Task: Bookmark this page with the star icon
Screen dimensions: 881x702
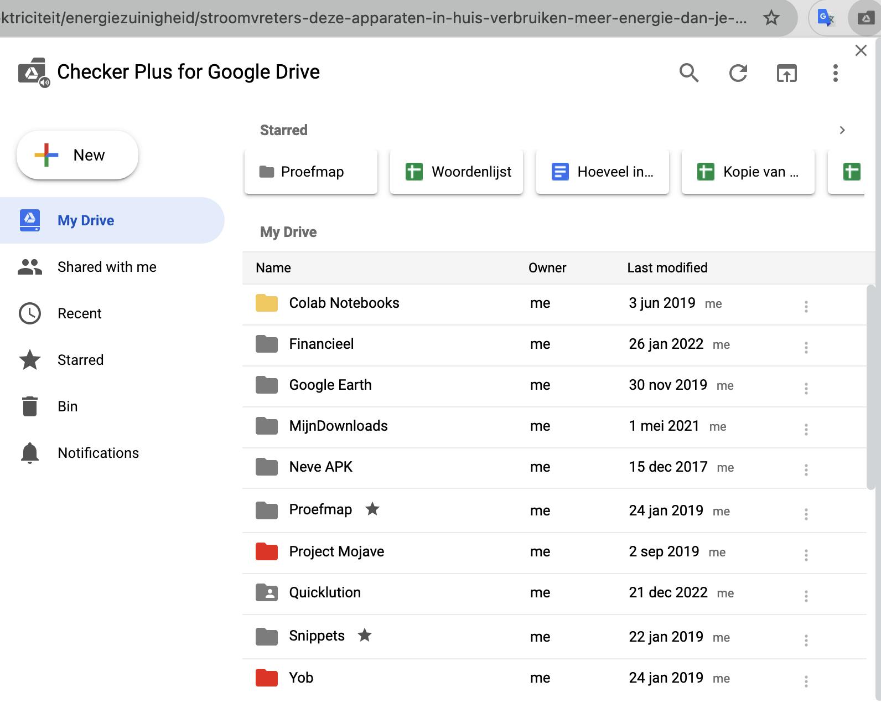Action: pos(771,18)
